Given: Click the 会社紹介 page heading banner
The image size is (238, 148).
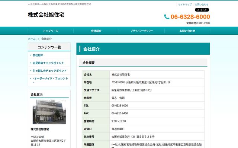Looking at the screenshot, I should tap(143, 49).
